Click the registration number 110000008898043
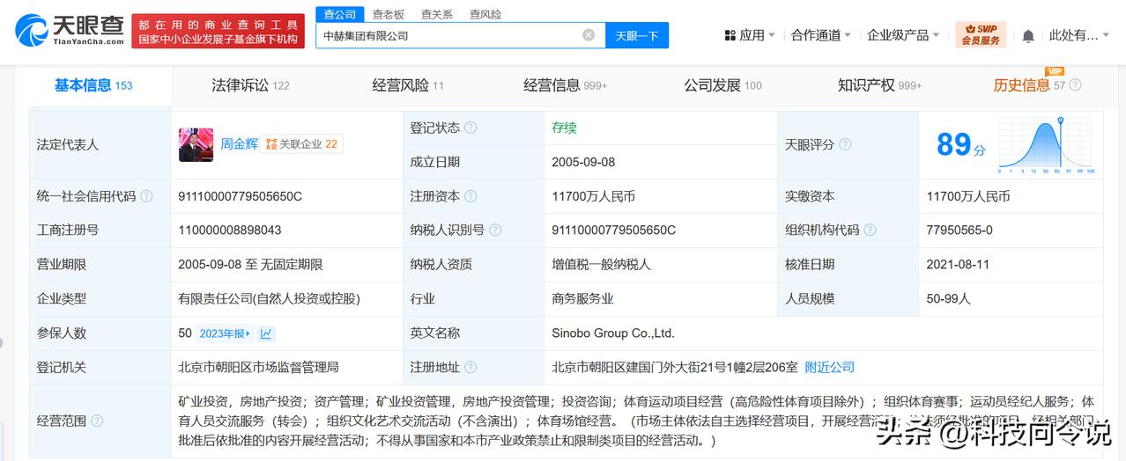The image size is (1126, 461). (230, 230)
